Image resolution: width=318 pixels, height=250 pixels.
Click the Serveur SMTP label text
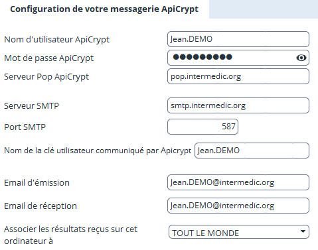(31, 106)
